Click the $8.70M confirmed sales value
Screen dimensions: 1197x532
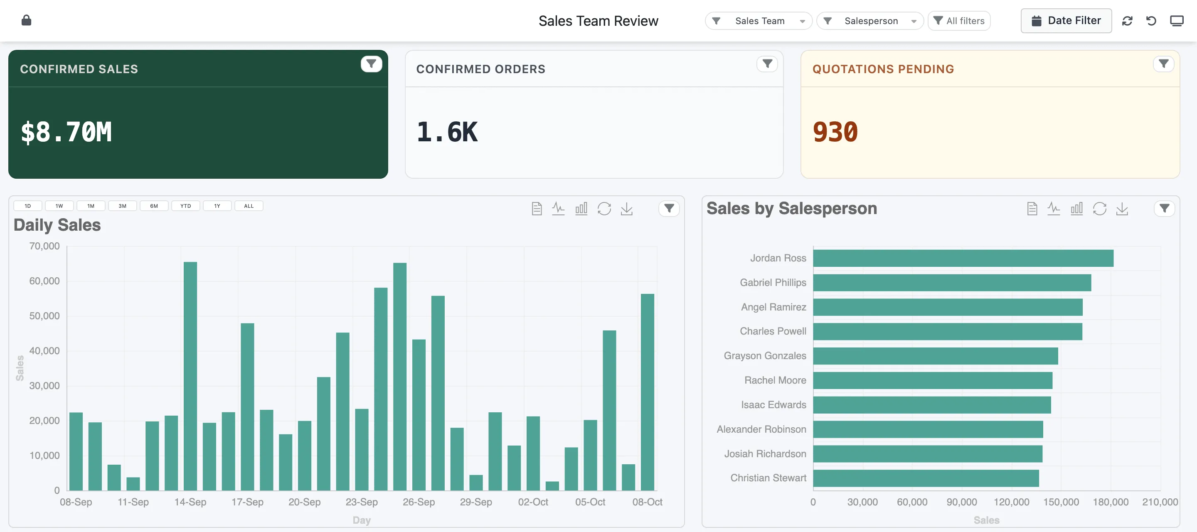click(66, 132)
